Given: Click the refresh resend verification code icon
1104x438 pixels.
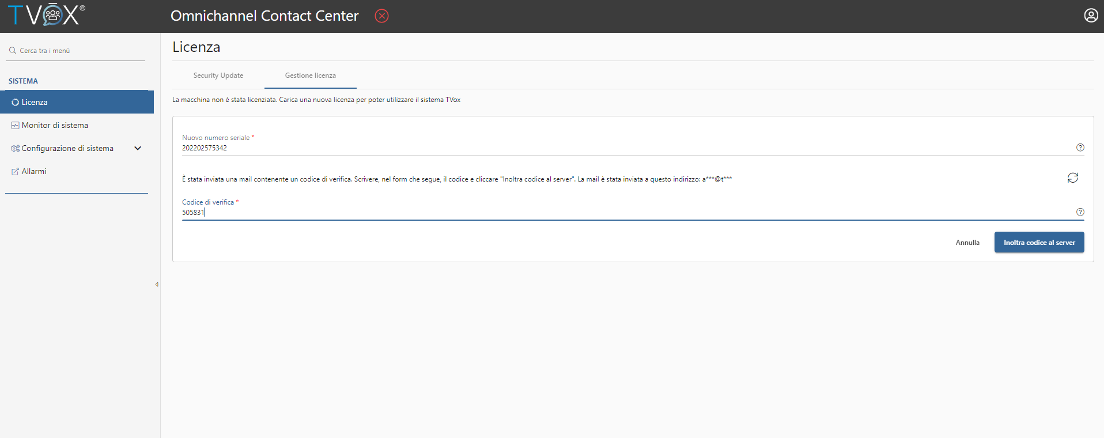Looking at the screenshot, I should 1072,178.
